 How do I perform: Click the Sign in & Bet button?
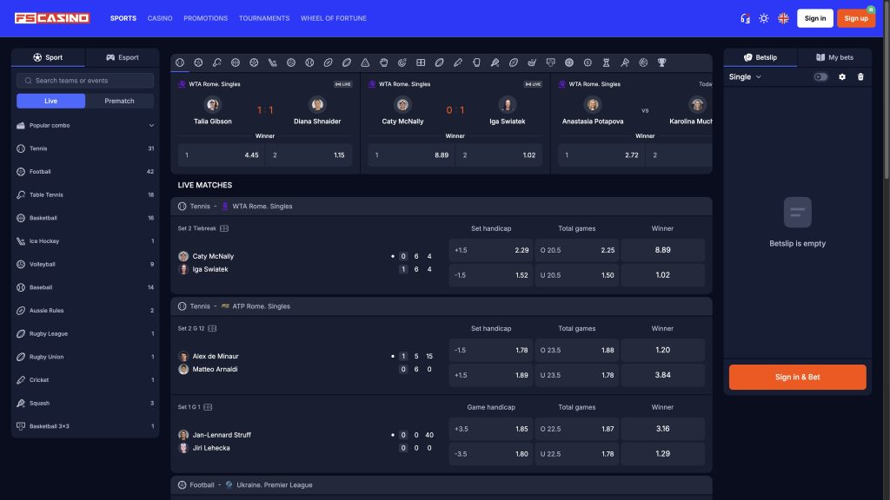[798, 377]
